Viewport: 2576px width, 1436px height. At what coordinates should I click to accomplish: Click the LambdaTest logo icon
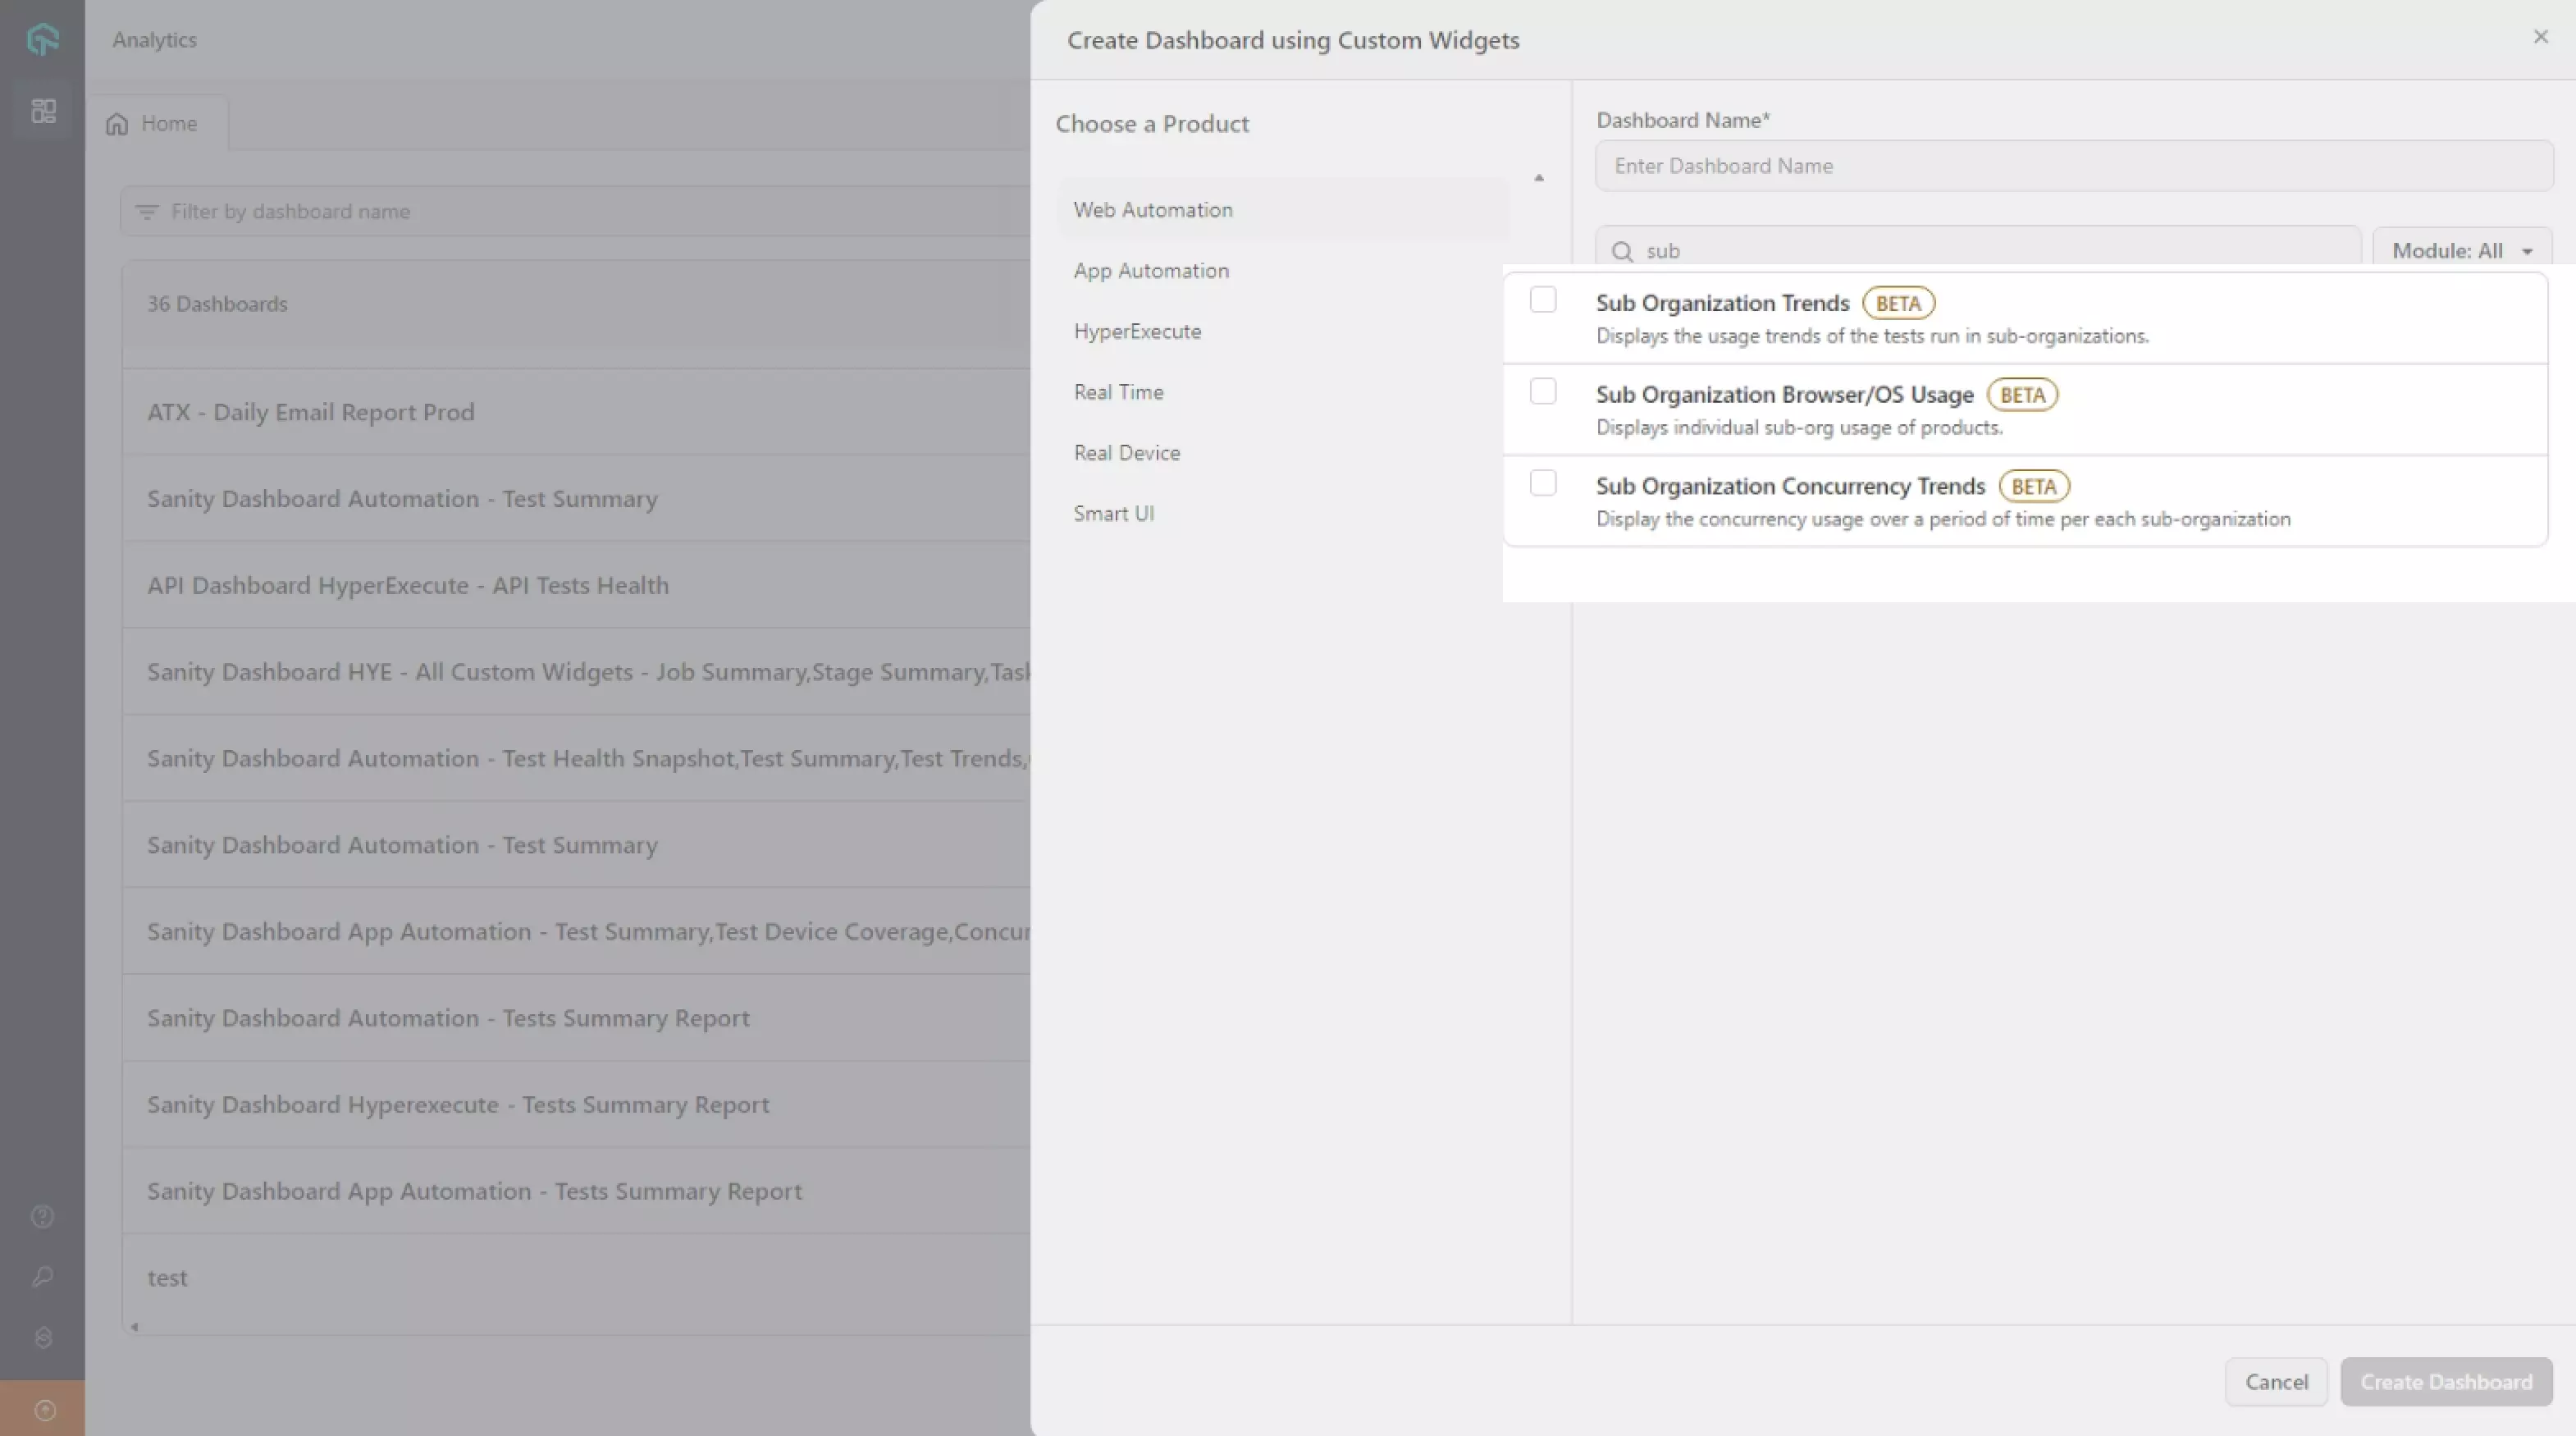pyautogui.click(x=42, y=40)
